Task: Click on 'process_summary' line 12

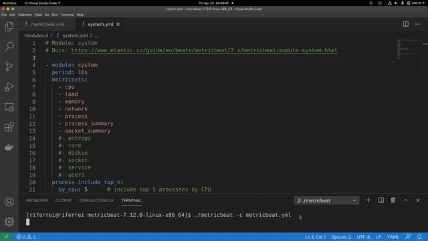Action: [x=89, y=124]
